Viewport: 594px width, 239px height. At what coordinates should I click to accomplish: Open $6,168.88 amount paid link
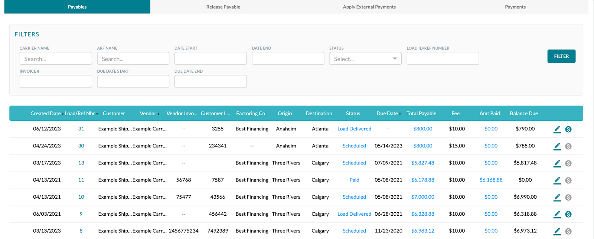pos(491,180)
